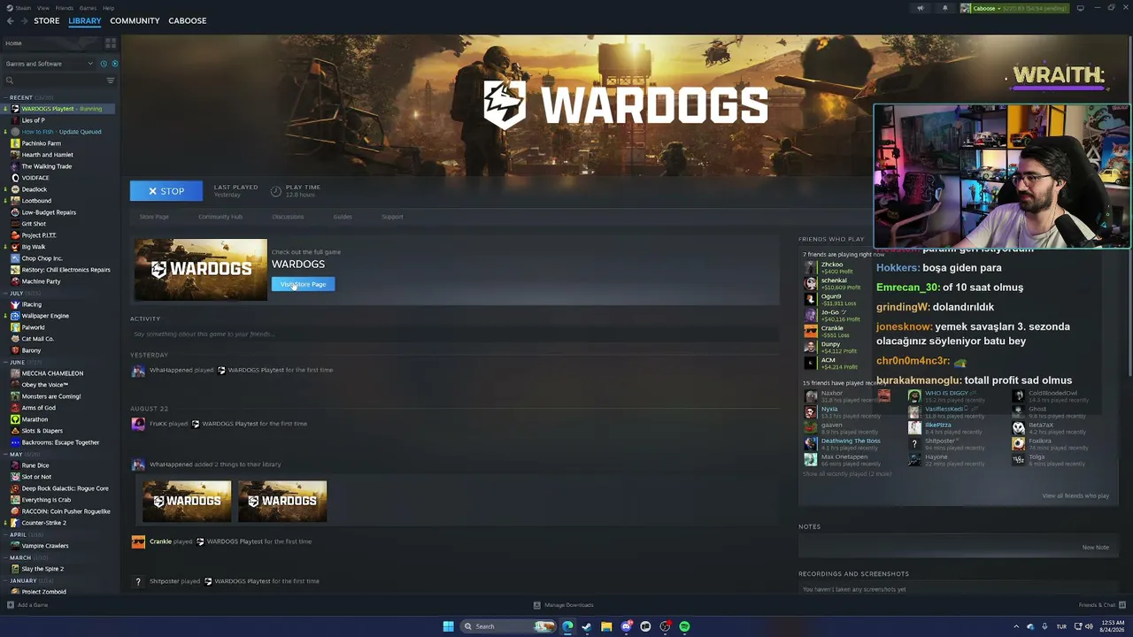Screen dimensions: 1133x637
Task: Collapse the JUNE games section
Action: [6, 362]
